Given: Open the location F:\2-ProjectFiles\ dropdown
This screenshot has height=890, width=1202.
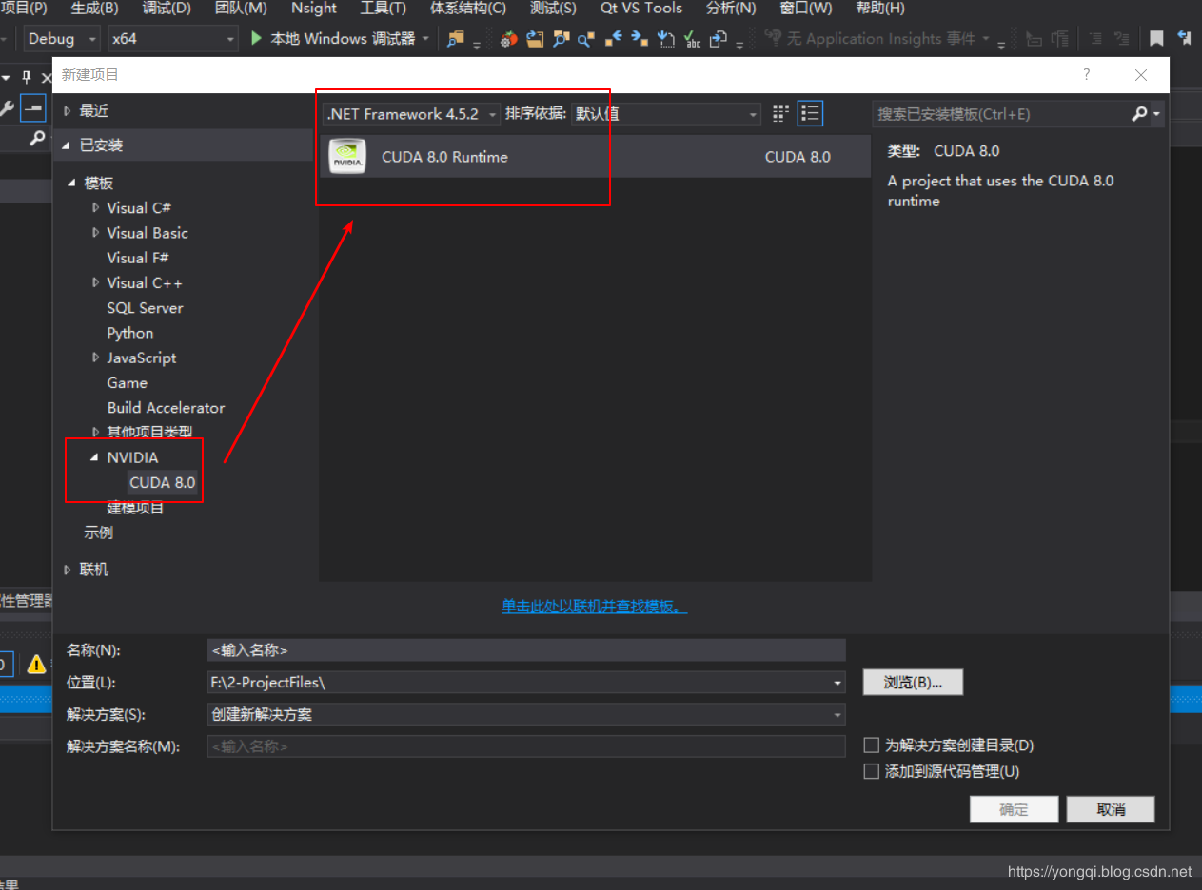Looking at the screenshot, I should [837, 683].
